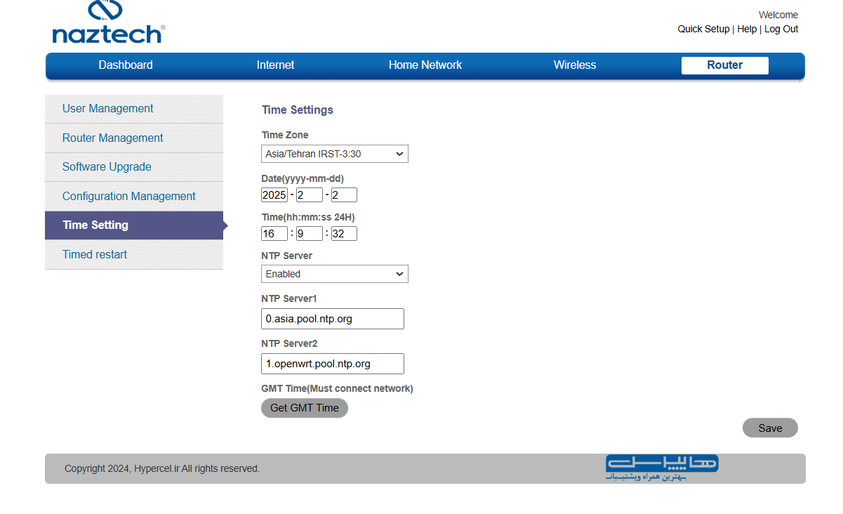Click the Hypercel footer logo
The width and height of the screenshot is (843, 514).
click(x=662, y=468)
